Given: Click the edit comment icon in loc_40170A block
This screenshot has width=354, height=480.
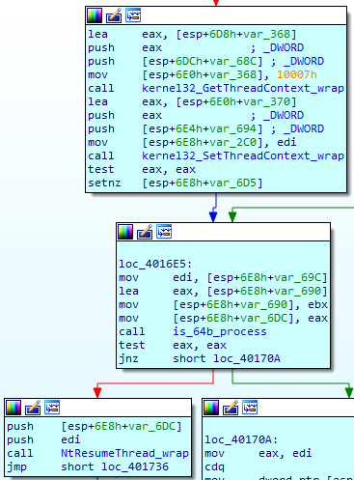Looking at the screenshot, I should (x=231, y=408).
